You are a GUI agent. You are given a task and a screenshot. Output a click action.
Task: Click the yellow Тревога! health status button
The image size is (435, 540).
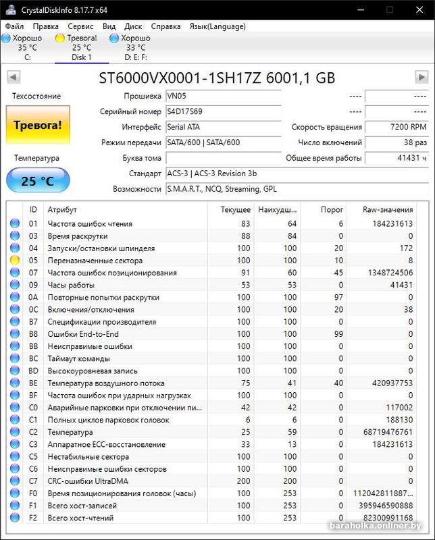(38, 125)
